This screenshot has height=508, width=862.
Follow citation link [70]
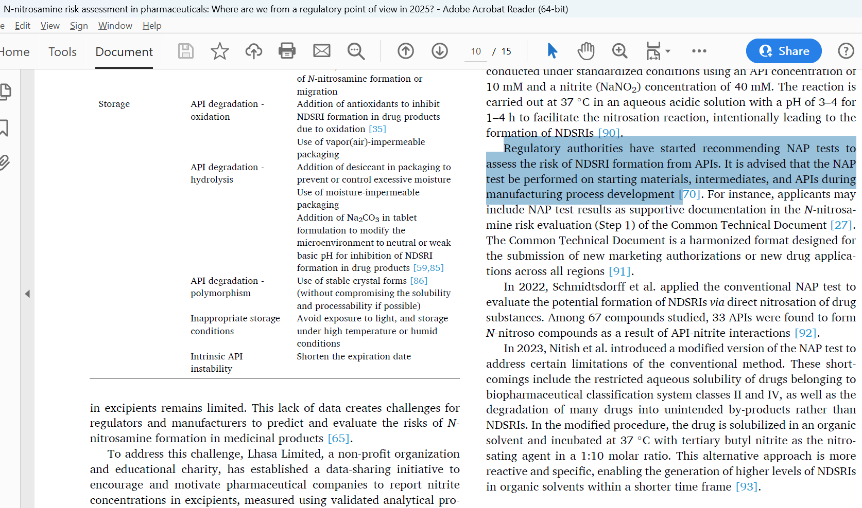click(689, 194)
